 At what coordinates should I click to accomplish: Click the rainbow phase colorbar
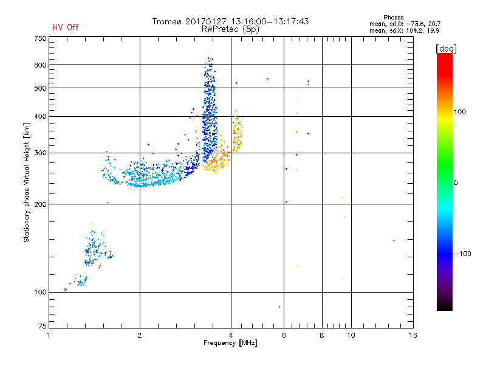pos(445,181)
